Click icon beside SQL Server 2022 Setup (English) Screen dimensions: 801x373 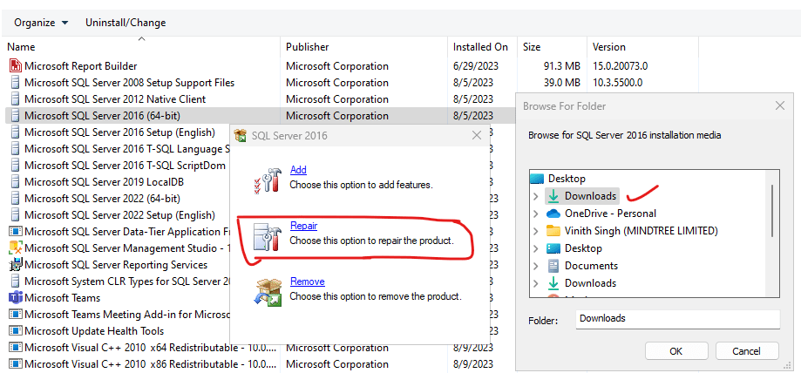[16, 215]
